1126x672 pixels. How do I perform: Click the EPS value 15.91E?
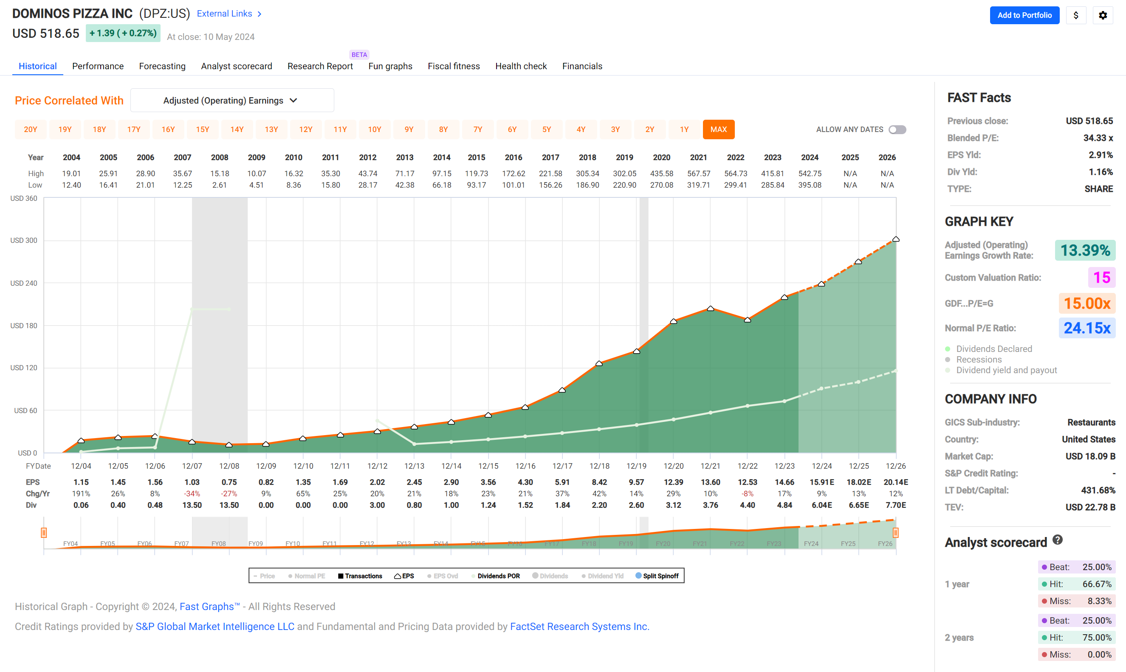[821, 482]
